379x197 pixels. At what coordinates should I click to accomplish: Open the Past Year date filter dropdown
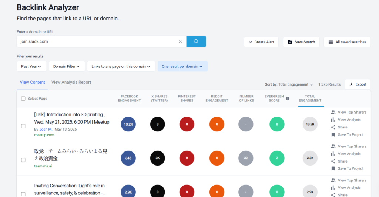click(31, 66)
